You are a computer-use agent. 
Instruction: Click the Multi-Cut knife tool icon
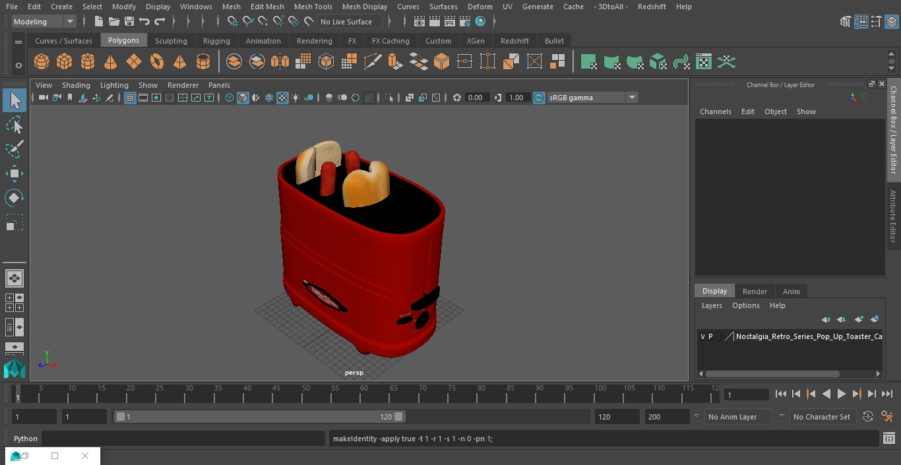click(x=372, y=62)
